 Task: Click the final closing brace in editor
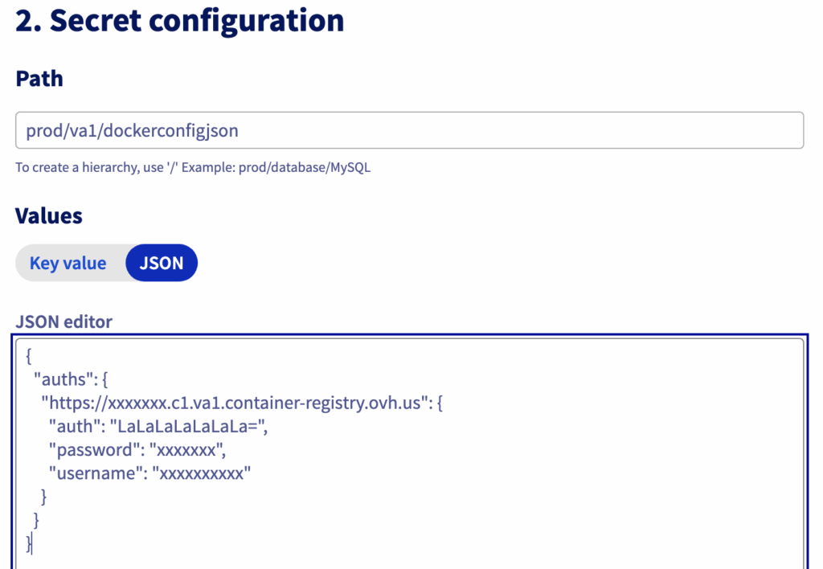[29, 543]
